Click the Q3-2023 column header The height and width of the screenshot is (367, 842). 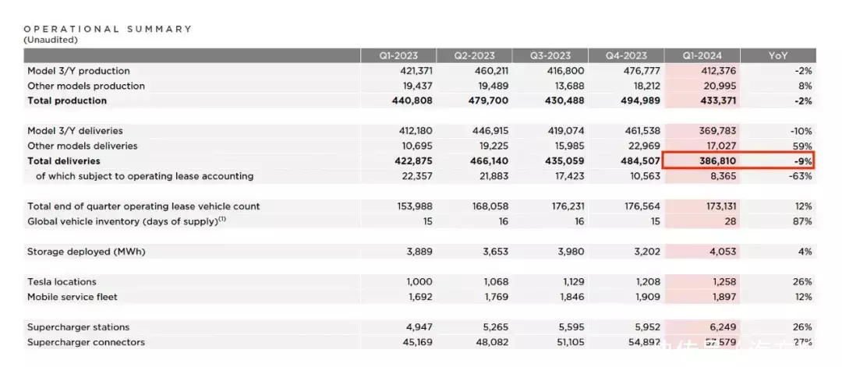[x=550, y=55]
